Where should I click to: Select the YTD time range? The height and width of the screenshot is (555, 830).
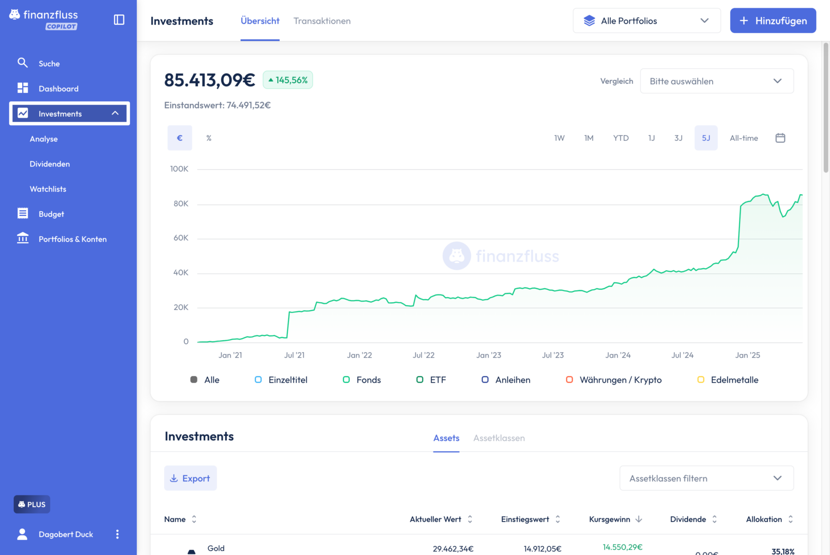621,138
